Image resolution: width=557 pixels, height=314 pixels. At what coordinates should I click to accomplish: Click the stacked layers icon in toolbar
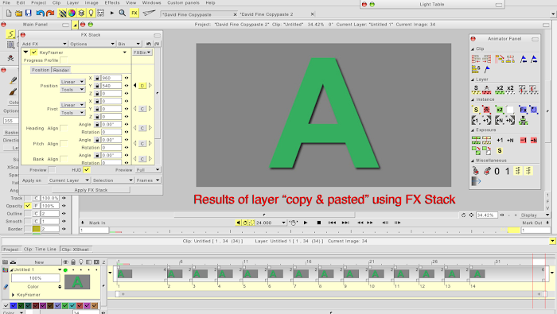click(x=81, y=14)
